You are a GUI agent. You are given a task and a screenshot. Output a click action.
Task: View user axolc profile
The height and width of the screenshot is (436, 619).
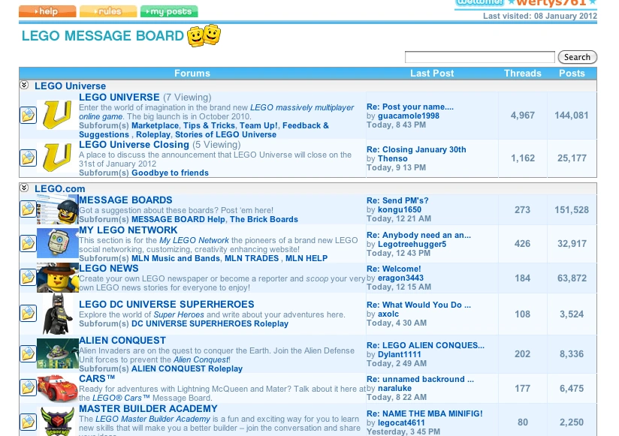(388, 314)
